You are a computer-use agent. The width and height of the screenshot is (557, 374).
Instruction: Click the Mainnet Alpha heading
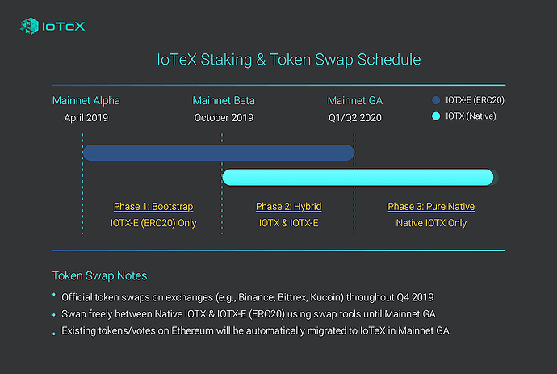coord(86,101)
